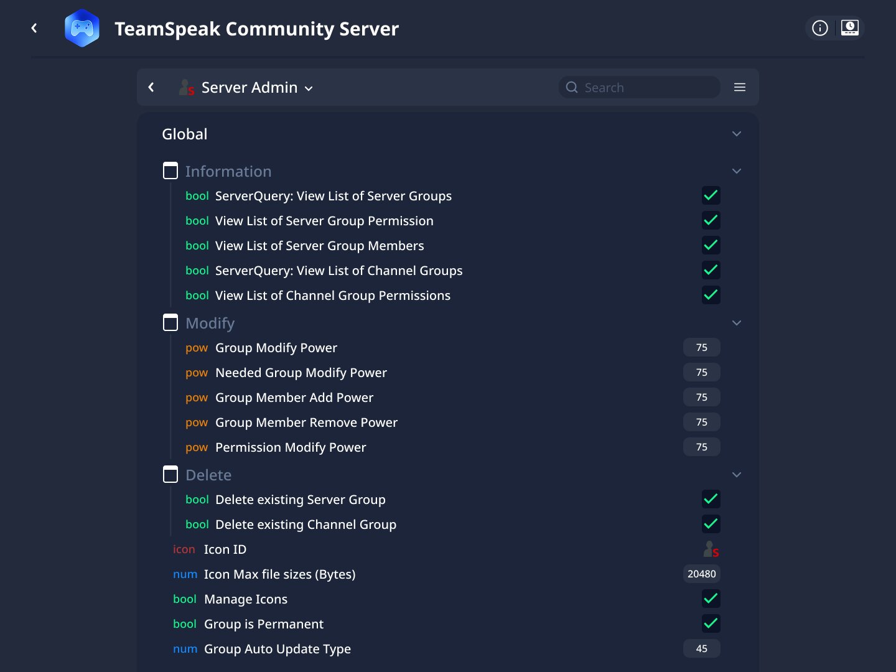Collapse the Information section chevron
Viewport: 896px width, 672px height.
coord(737,171)
